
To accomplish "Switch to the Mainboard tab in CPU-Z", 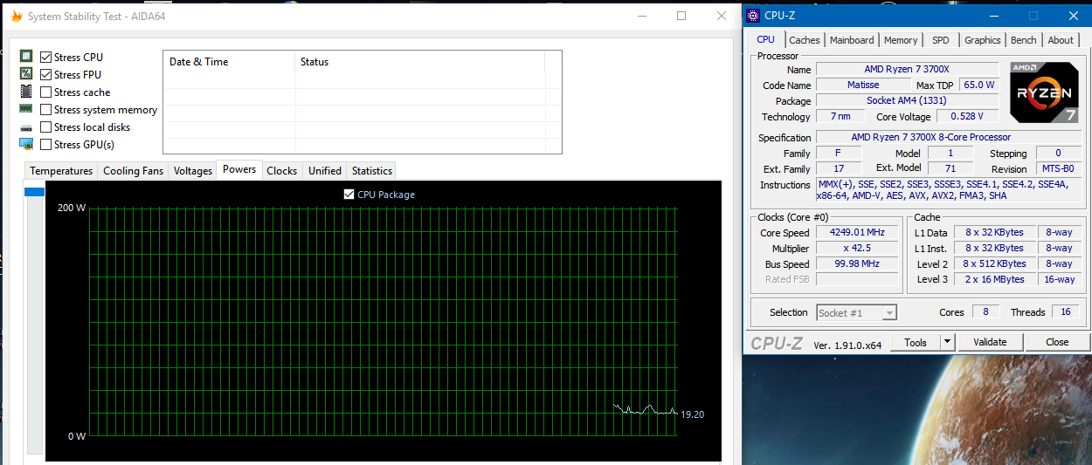I will pos(852,40).
